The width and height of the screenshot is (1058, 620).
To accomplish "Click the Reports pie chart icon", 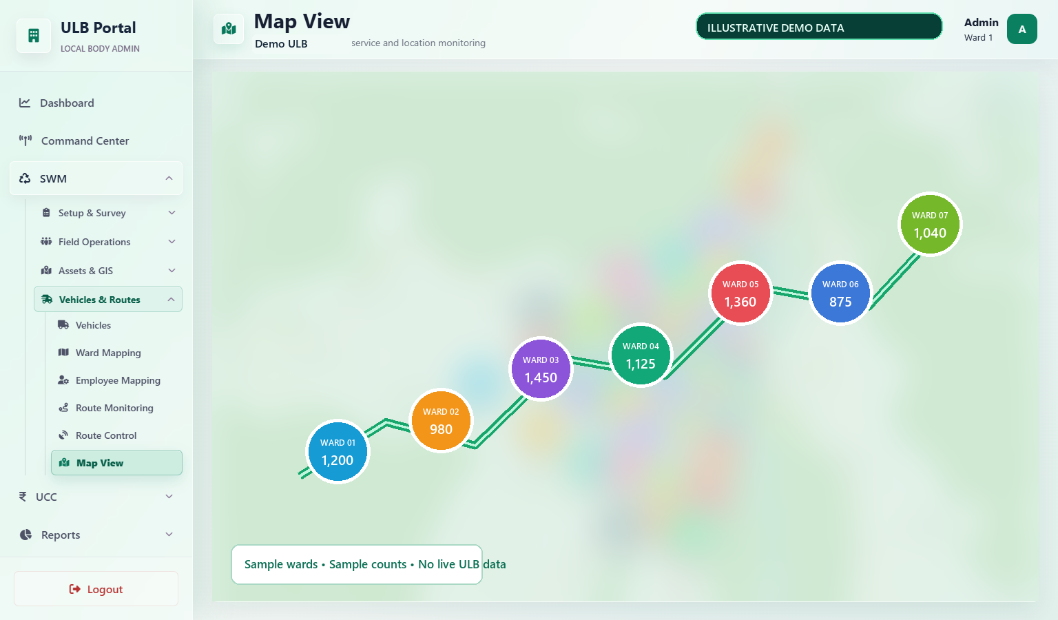I will click(x=25, y=535).
